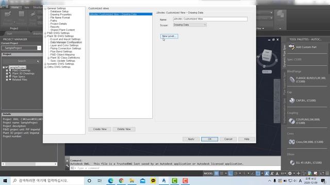This screenshot has height=185, width=330.
Task: Select the ELL 45 LR palette icon
Action: 292,162
